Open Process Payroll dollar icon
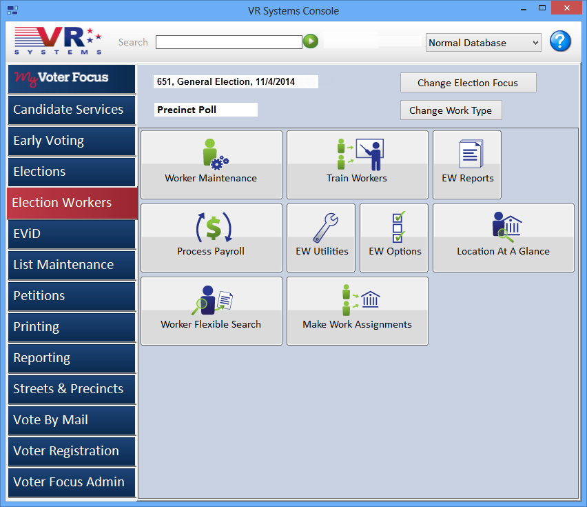This screenshot has height=507, width=587. click(214, 227)
